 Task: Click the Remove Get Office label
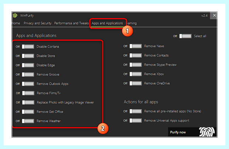click(50, 112)
